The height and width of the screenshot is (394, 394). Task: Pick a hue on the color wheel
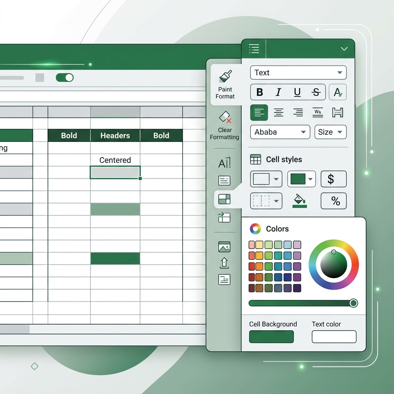coord(334,265)
